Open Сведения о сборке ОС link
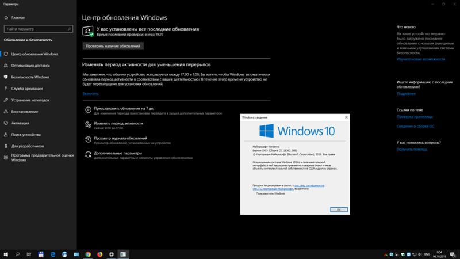The width and height of the screenshot is (460, 259). point(415,126)
